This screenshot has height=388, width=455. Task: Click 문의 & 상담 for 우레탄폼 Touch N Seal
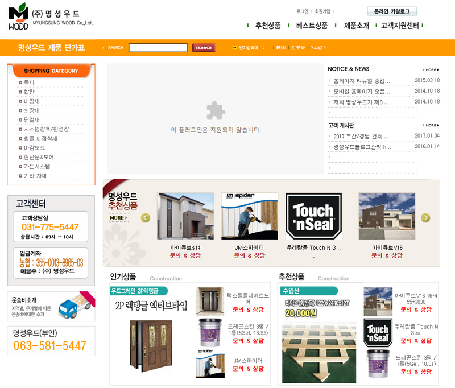416,341
